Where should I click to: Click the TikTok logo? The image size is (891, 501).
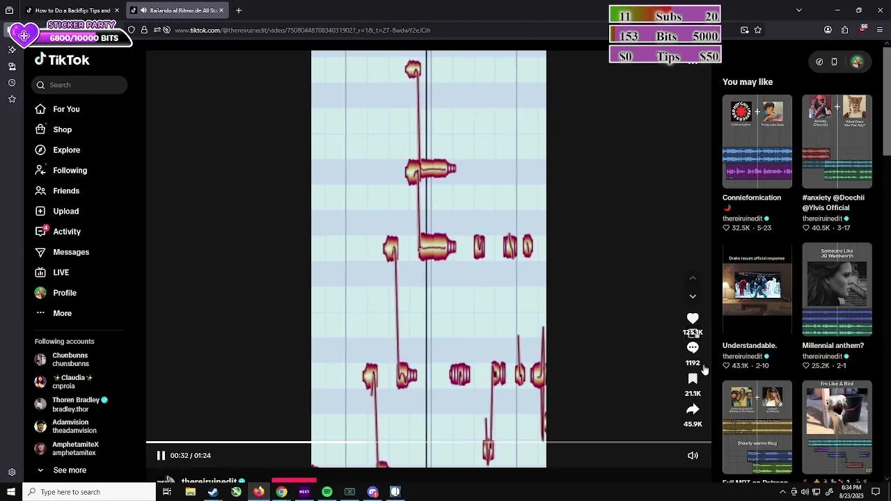tap(62, 60)
